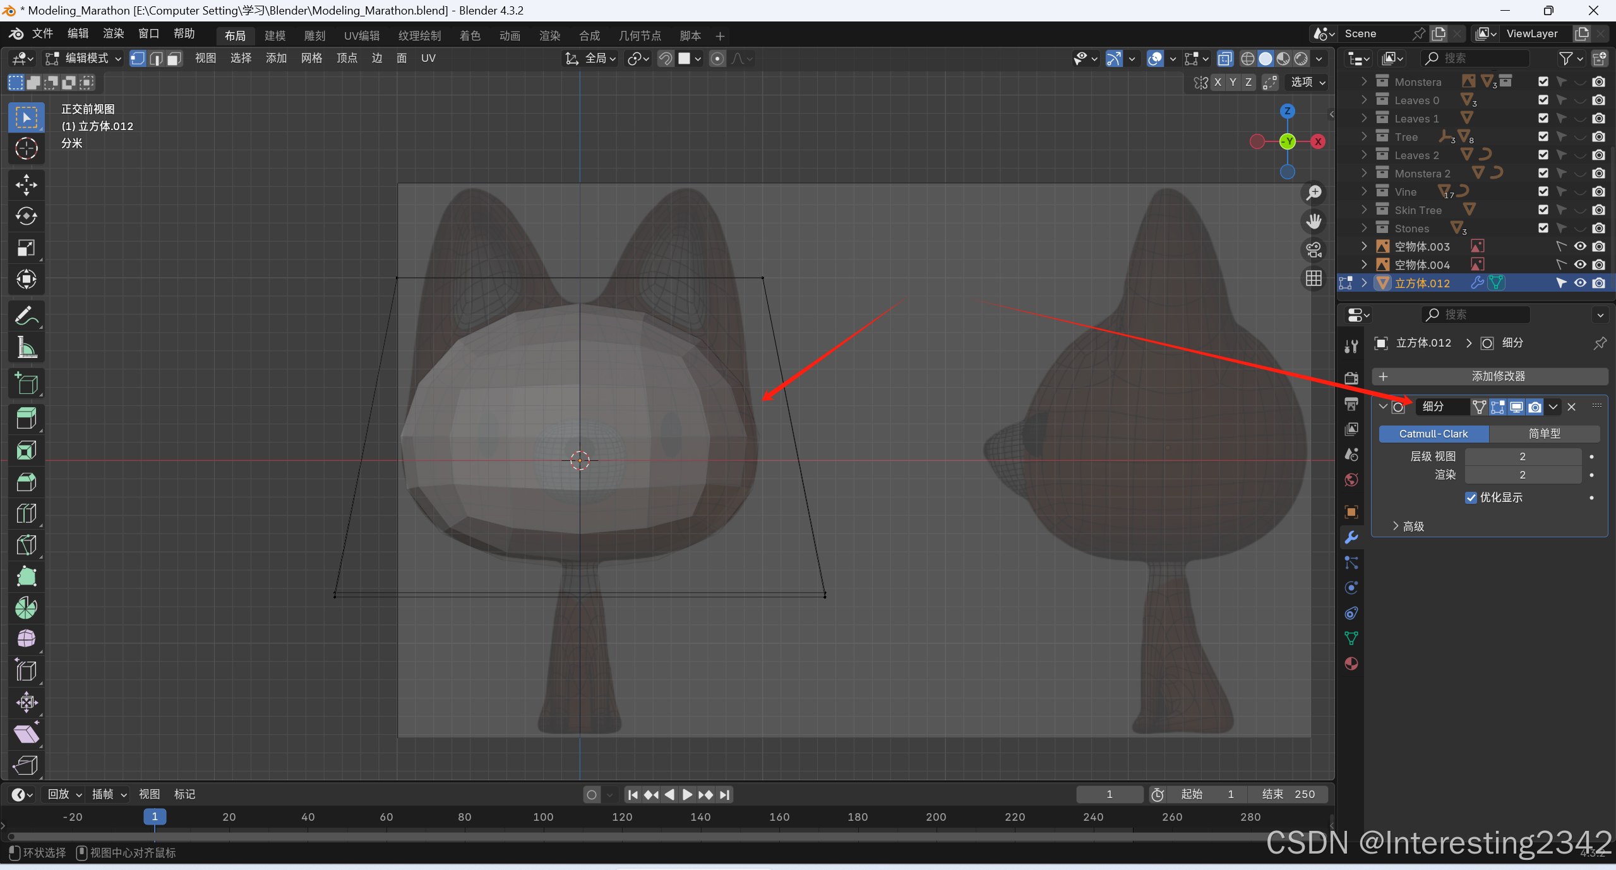
Task: Switch to the UV编辑 workspace tab
Action: (361, 36)
